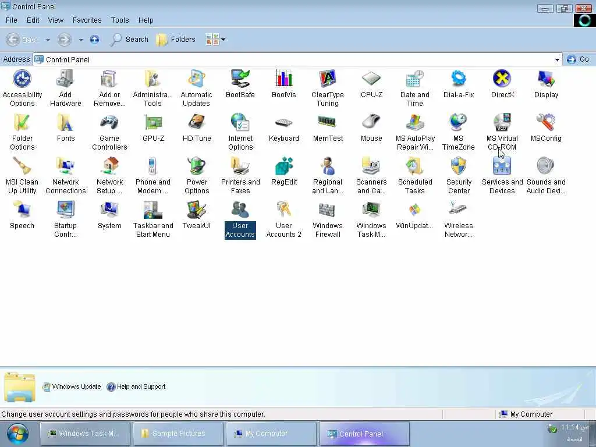Select the Scanners and Cameras icon
The height and width of the screenshot is (447, 596).
(x=371, y=166)
